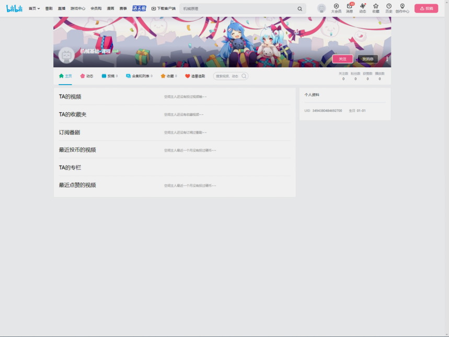Open 赛事 in the top navigation
Screen dimensions: 449x337
[123, 8]
